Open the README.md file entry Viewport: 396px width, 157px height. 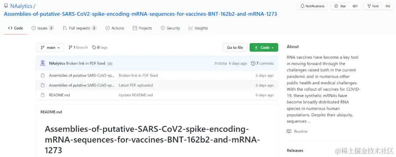pyautogui.click(x=59, y=95)
